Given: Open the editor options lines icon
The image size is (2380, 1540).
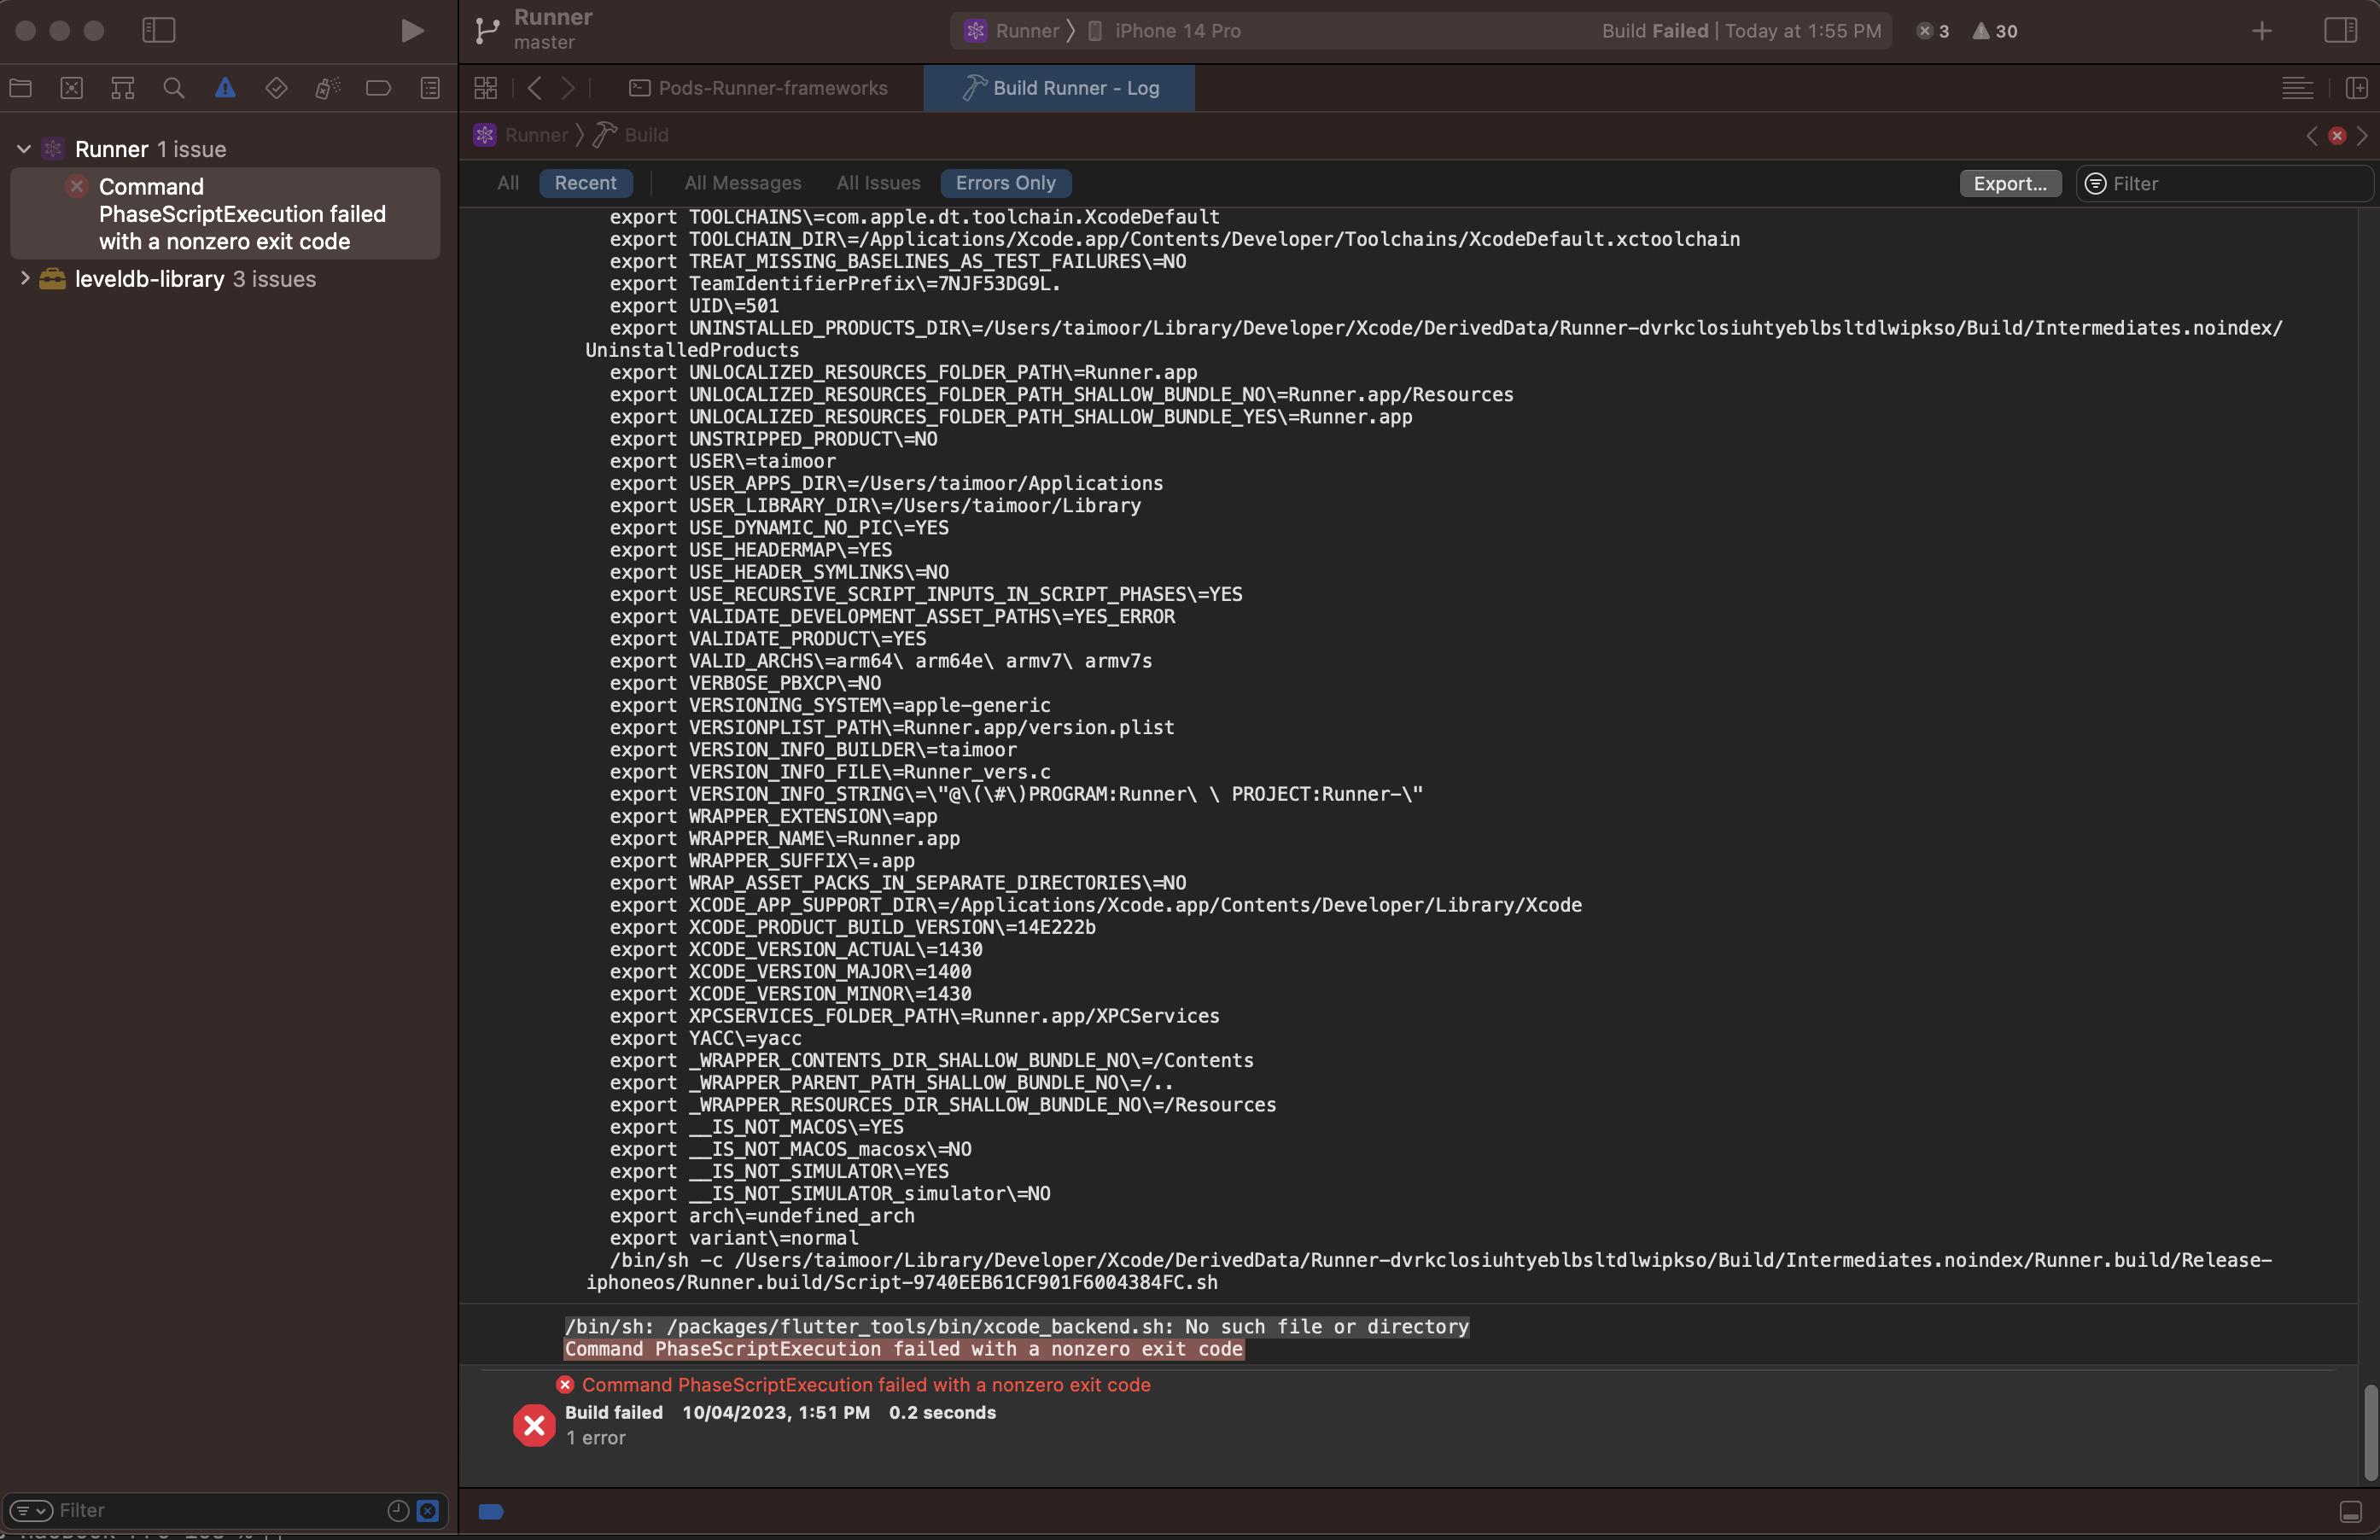Looking at the screenshot, I should pos(2297,88).
